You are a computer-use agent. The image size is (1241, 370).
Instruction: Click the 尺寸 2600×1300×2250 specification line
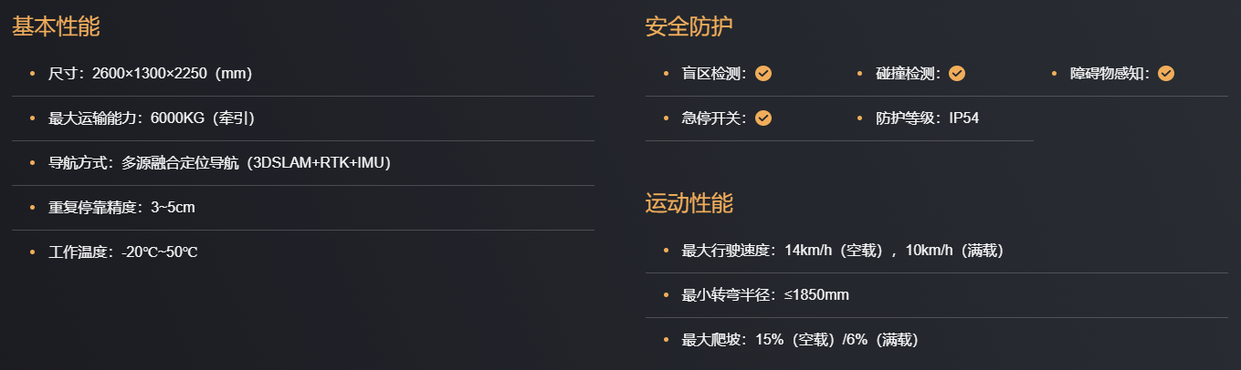(150, 74)
